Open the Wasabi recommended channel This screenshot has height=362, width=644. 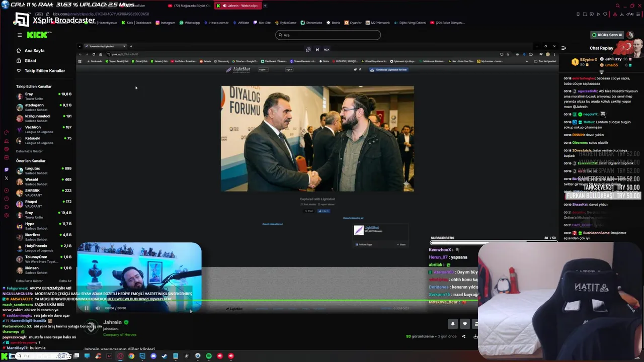click(x=44, y=182)
